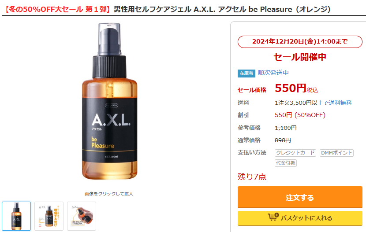The width and height of the screenshot is (366, 232).
Task: Open the 送料無料 shipping link
Action: click(x=340, y=103)
